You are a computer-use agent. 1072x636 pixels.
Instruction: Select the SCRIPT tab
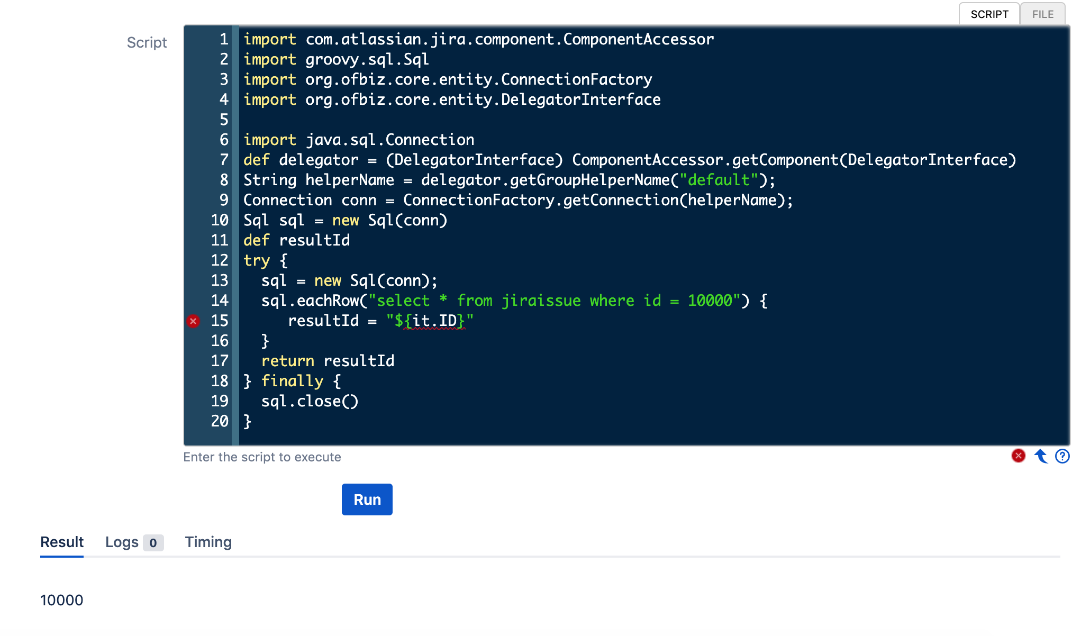point(989,14)
